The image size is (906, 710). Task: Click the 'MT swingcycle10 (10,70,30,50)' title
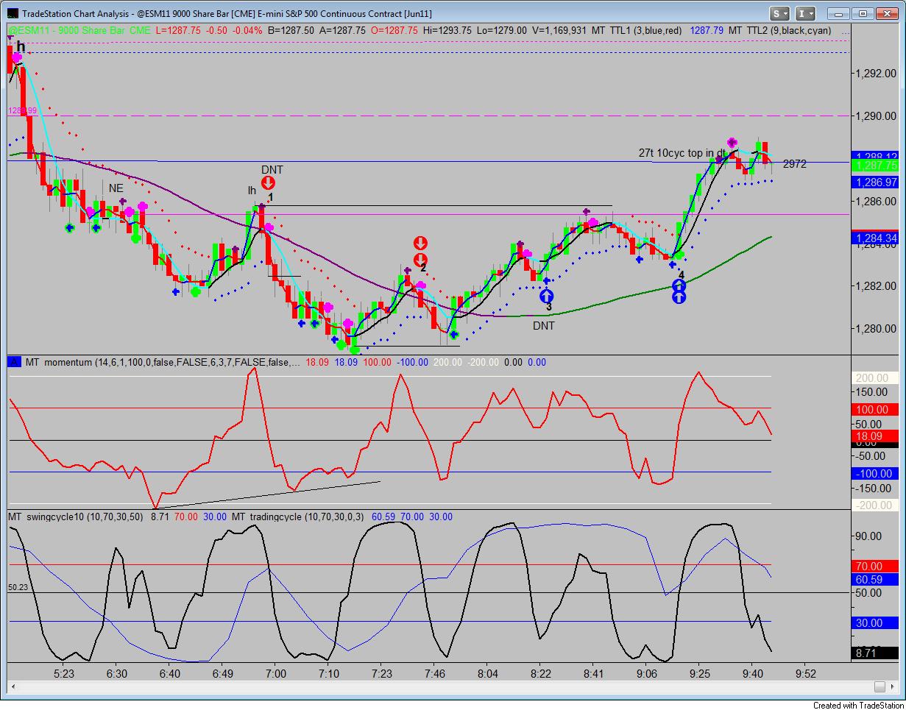click(77, 516)
